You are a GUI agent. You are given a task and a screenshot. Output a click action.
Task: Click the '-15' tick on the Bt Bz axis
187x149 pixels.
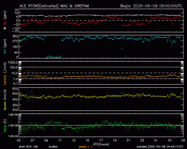click(x=15, y=31)
